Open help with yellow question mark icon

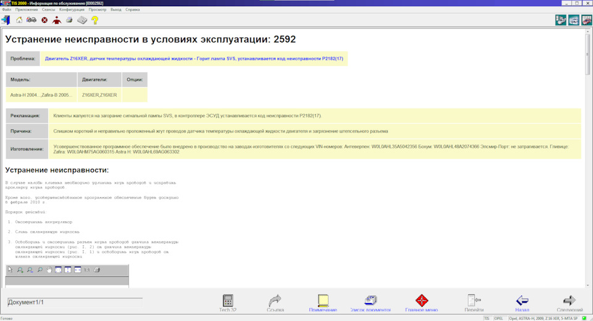click(x=95, y=20)
